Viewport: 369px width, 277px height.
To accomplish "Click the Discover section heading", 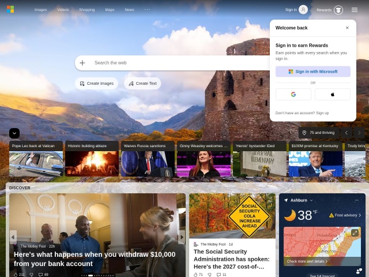I will point(20,188).
